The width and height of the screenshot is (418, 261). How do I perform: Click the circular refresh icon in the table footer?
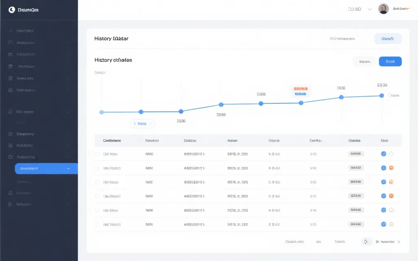(x=365, y=241)
